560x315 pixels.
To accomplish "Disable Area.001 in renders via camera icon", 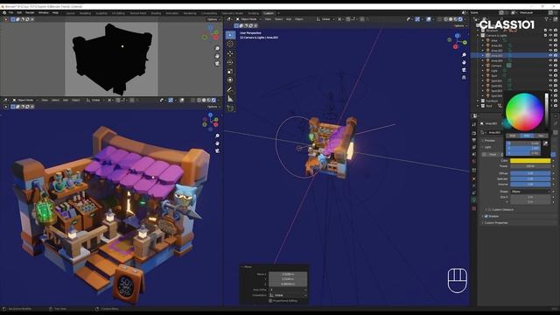I will pos(556,45).
